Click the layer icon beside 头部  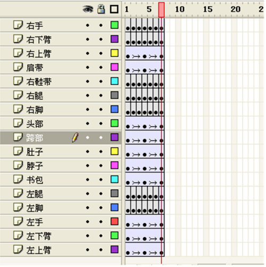click(18, 123)
